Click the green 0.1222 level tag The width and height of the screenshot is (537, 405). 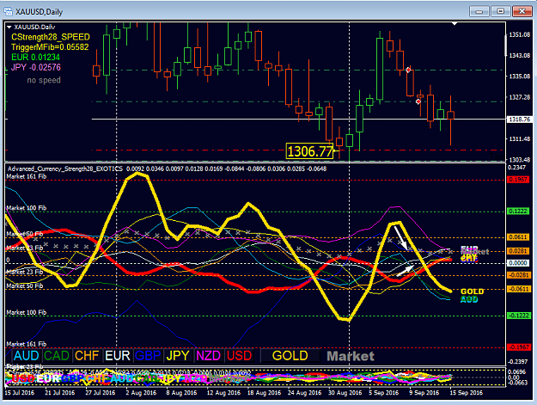point(518,211)
